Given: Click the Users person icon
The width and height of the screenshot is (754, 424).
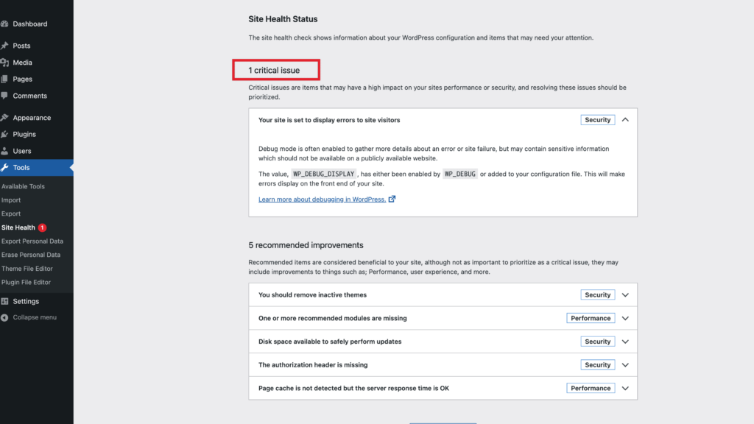Looking at the screenshot, I should pos(4,151).
